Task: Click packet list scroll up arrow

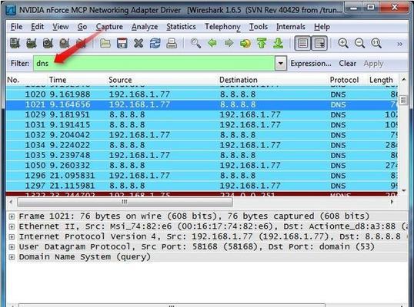Action: click(403, 79)
